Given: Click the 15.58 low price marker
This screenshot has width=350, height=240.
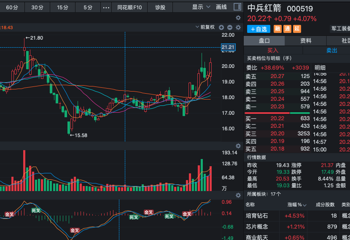Looking at the screenshot, I should (x=78, y=135).
